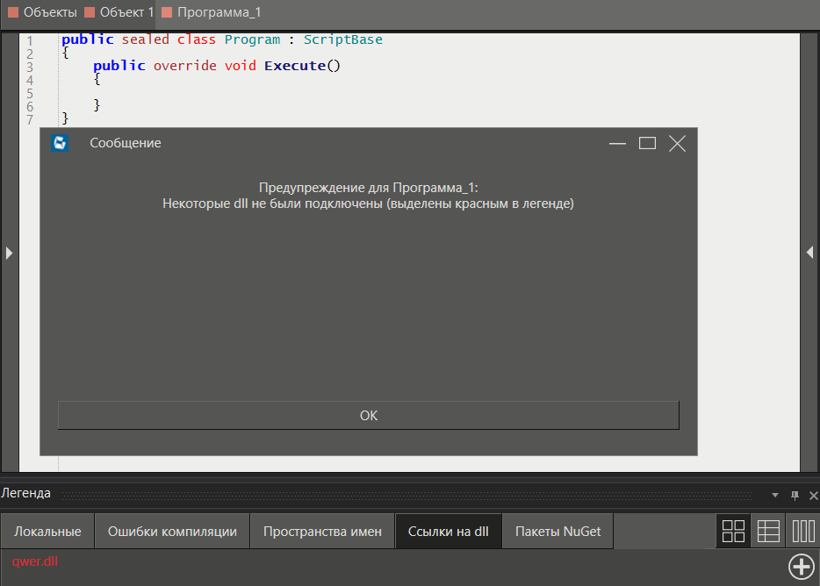
Task: Select the grid layout view icon
Action: [733, 531]
